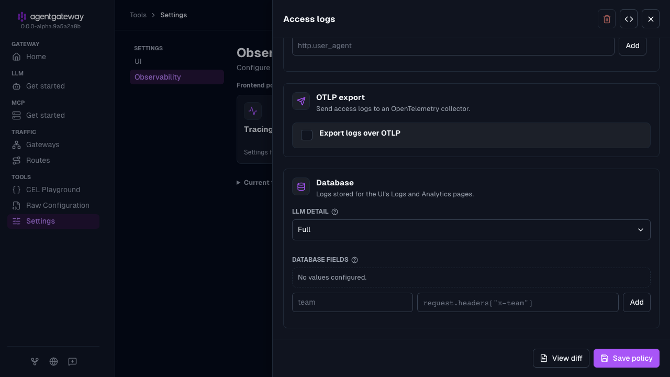
Task: Select Observability settings tab
Action: click(177, 77)
